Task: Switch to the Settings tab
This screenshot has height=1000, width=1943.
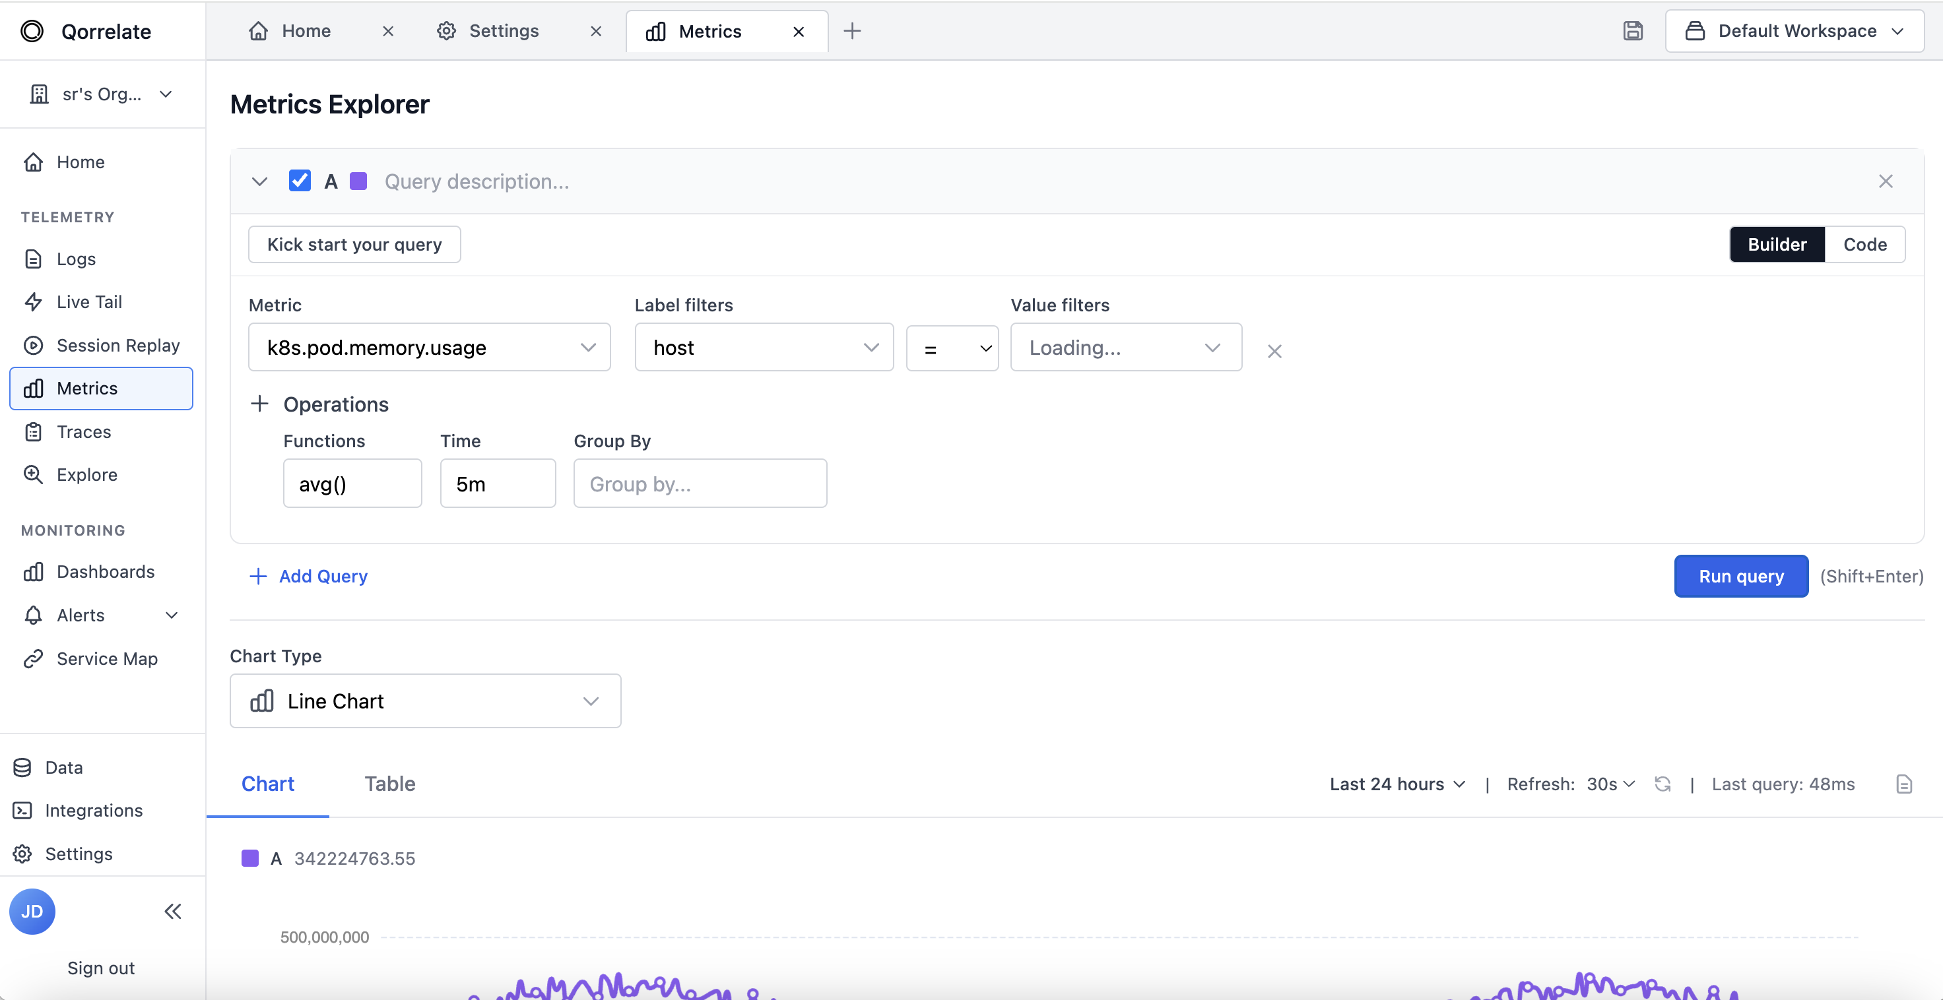Action: click(x=502, y=31)
